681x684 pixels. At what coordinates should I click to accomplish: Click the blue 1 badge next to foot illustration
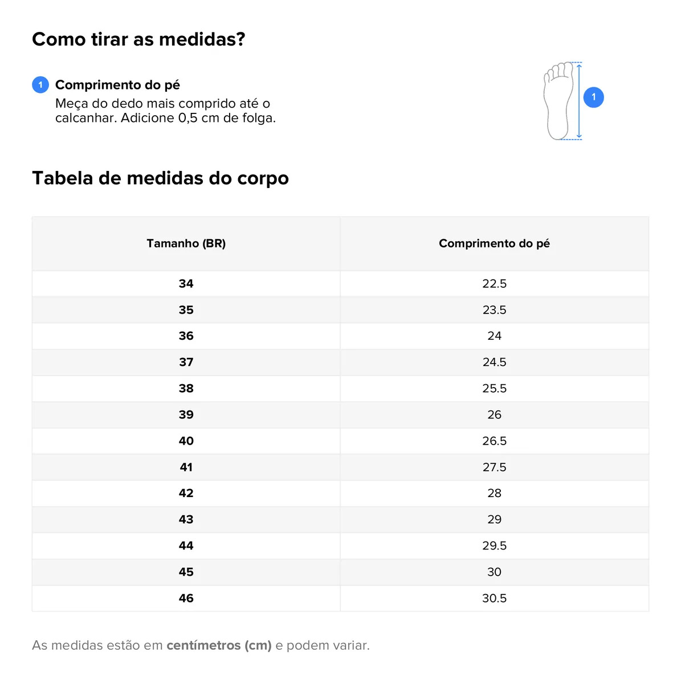593,97
